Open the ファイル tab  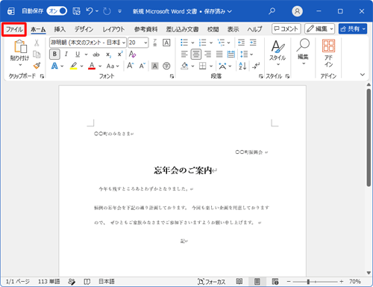coord(14,29)
